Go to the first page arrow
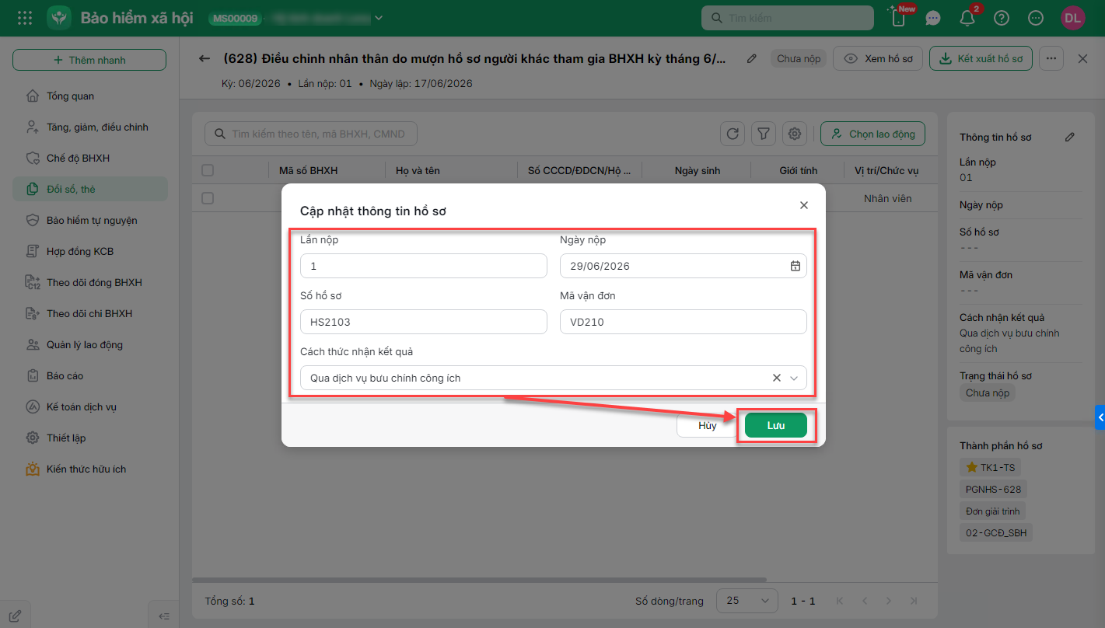The image size is (1105, 628). coord(839,601)
